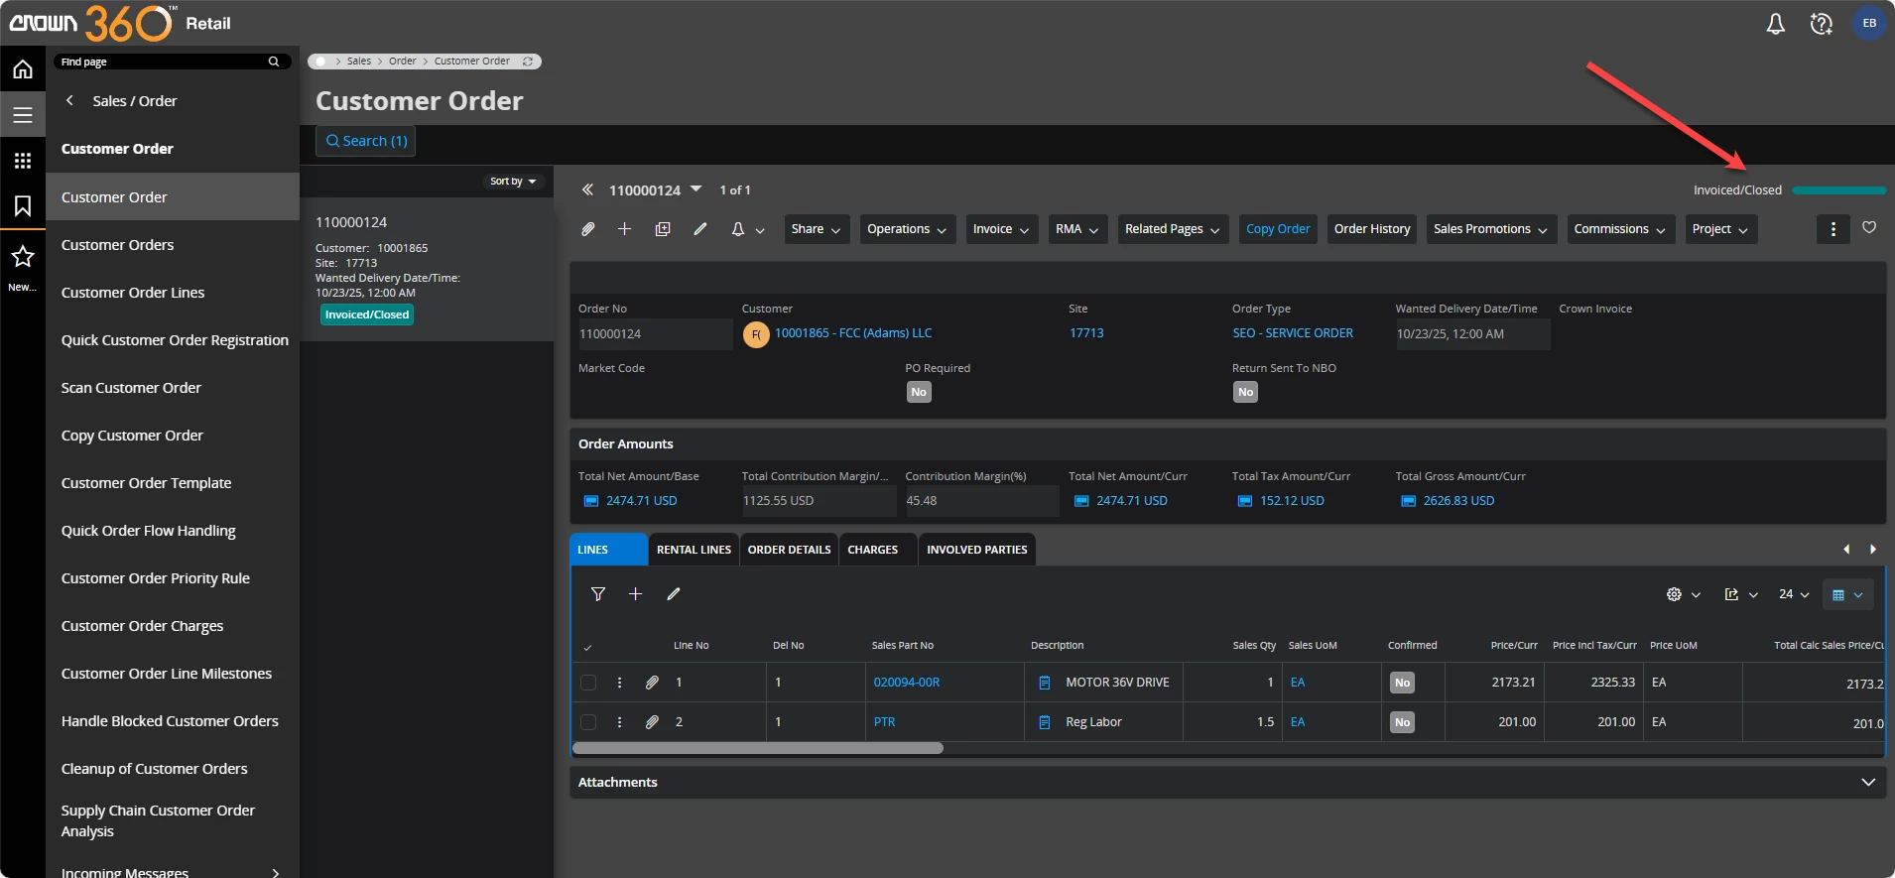Viewport: 1895px width, 878px height.
Task: Switch to the Charges tab
Action: coord(872,550)
